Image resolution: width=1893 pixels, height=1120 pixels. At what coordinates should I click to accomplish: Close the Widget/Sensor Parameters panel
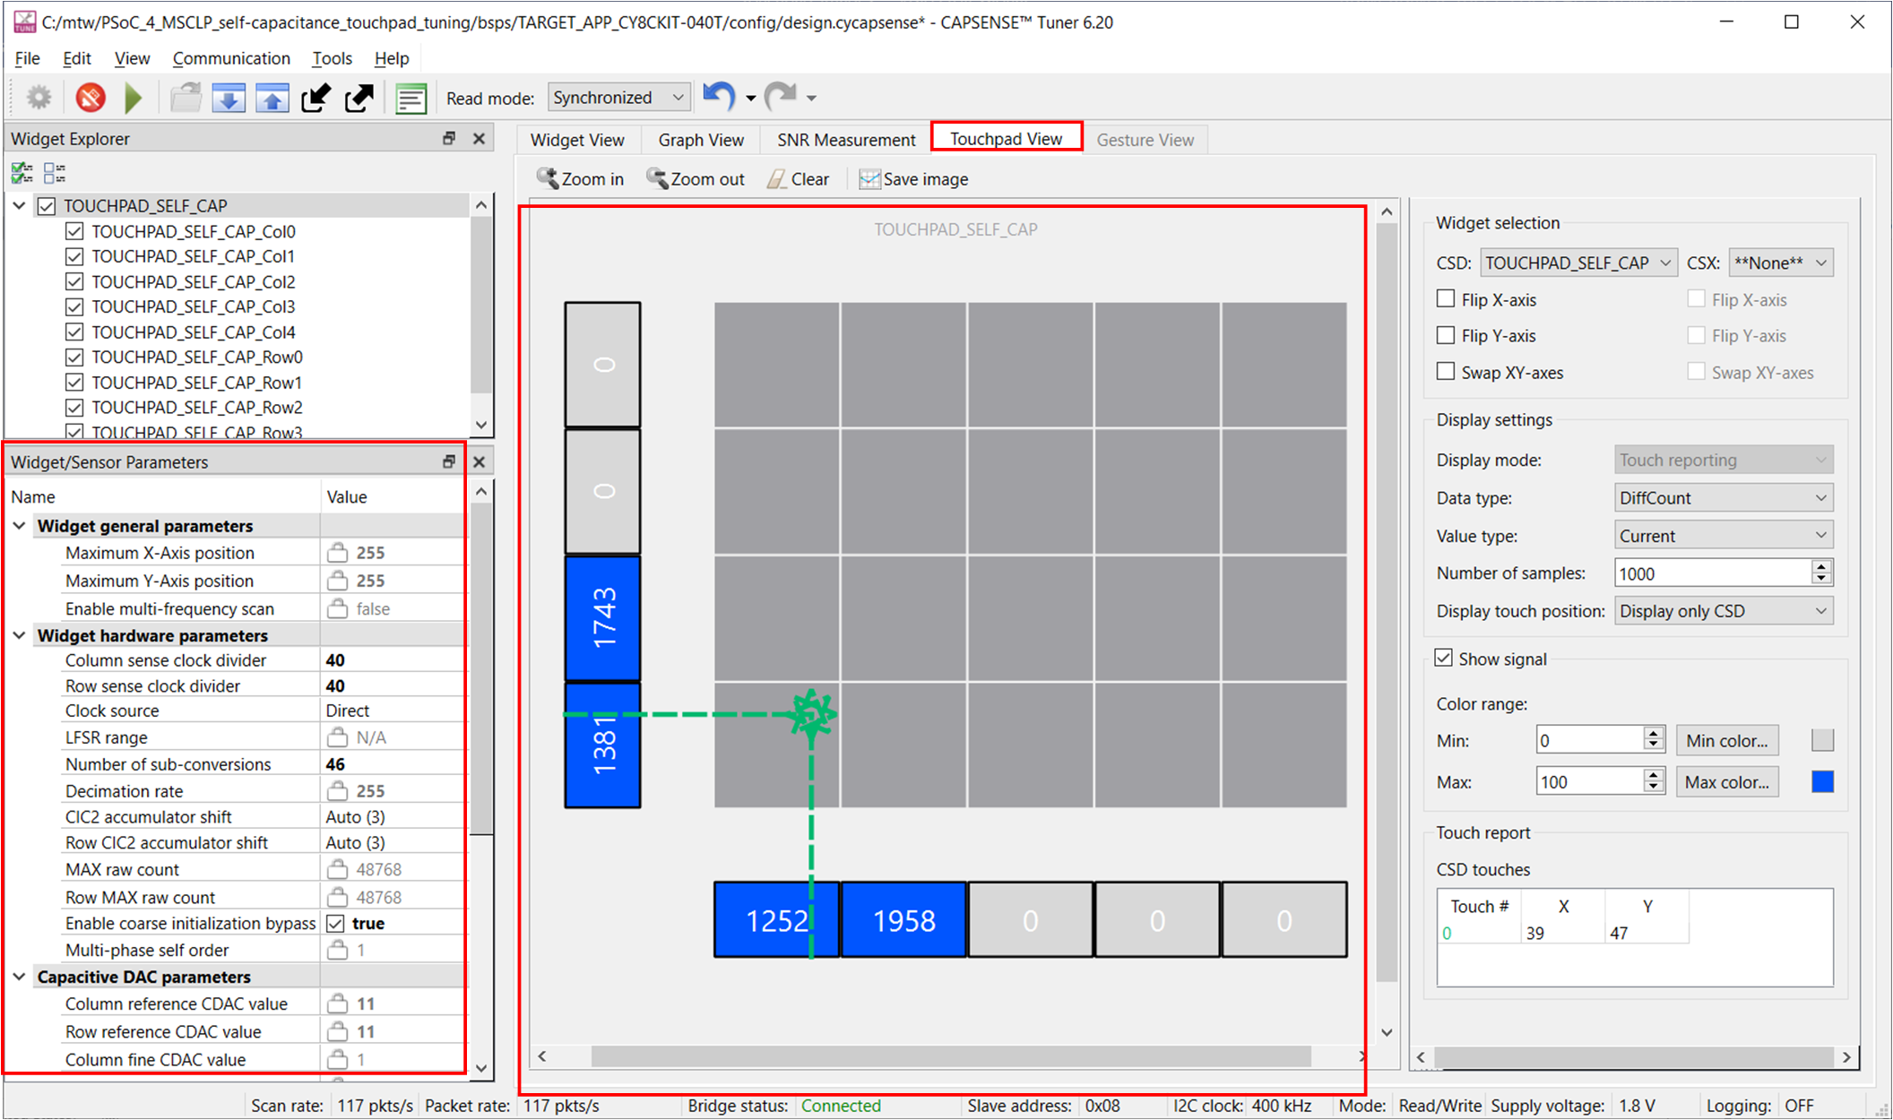click(x=479, y=461)
